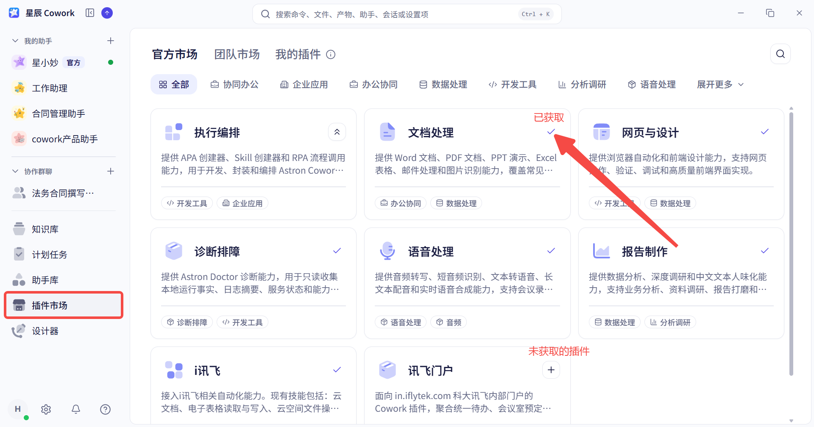Collapse 我的助手 section
The width and height of the screenshot is (814, 427).
15,41
